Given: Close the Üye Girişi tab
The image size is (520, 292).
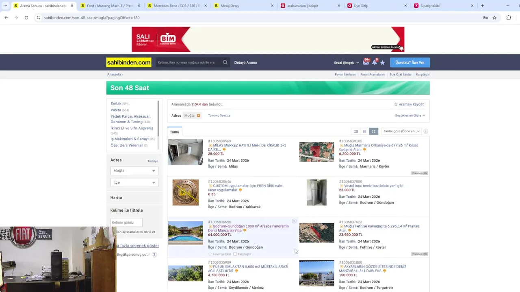Looking at the screenshot, I should pyautogui.click(x=405, y=6).
